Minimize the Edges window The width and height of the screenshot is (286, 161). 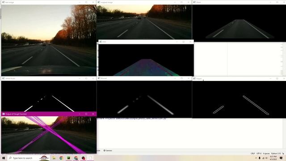pyautogui.click(x=270, y=79)
